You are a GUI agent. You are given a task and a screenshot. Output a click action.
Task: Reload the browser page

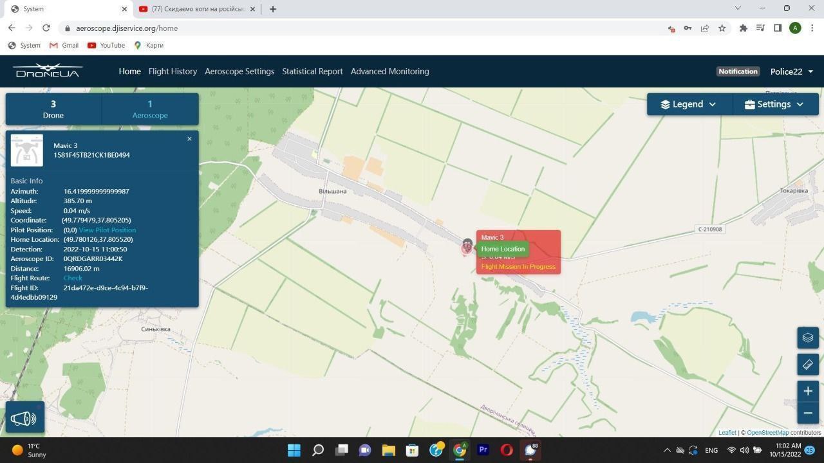pyautogui.click(x=46, y=28)
